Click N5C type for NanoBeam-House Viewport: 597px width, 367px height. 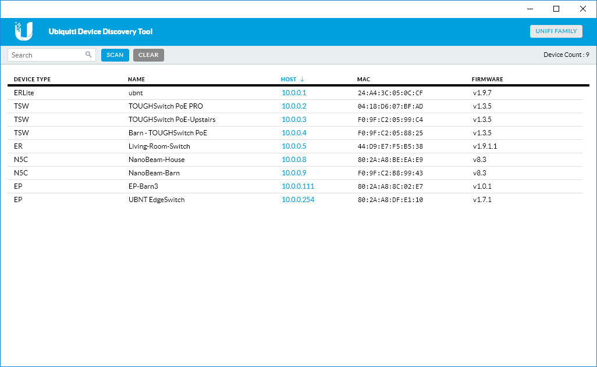coord(21,160)
